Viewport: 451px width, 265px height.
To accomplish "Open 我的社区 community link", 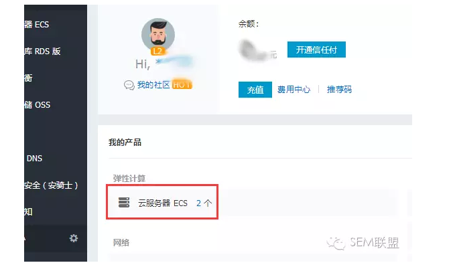I will tap(153, 85).
